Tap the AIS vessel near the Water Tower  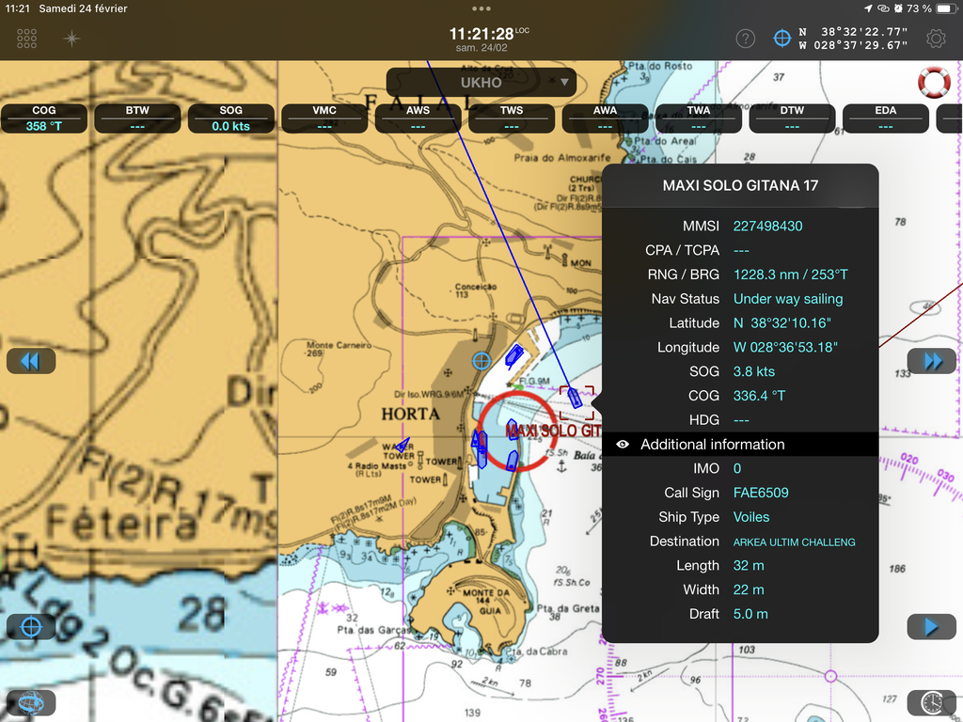tap(403, 444)
